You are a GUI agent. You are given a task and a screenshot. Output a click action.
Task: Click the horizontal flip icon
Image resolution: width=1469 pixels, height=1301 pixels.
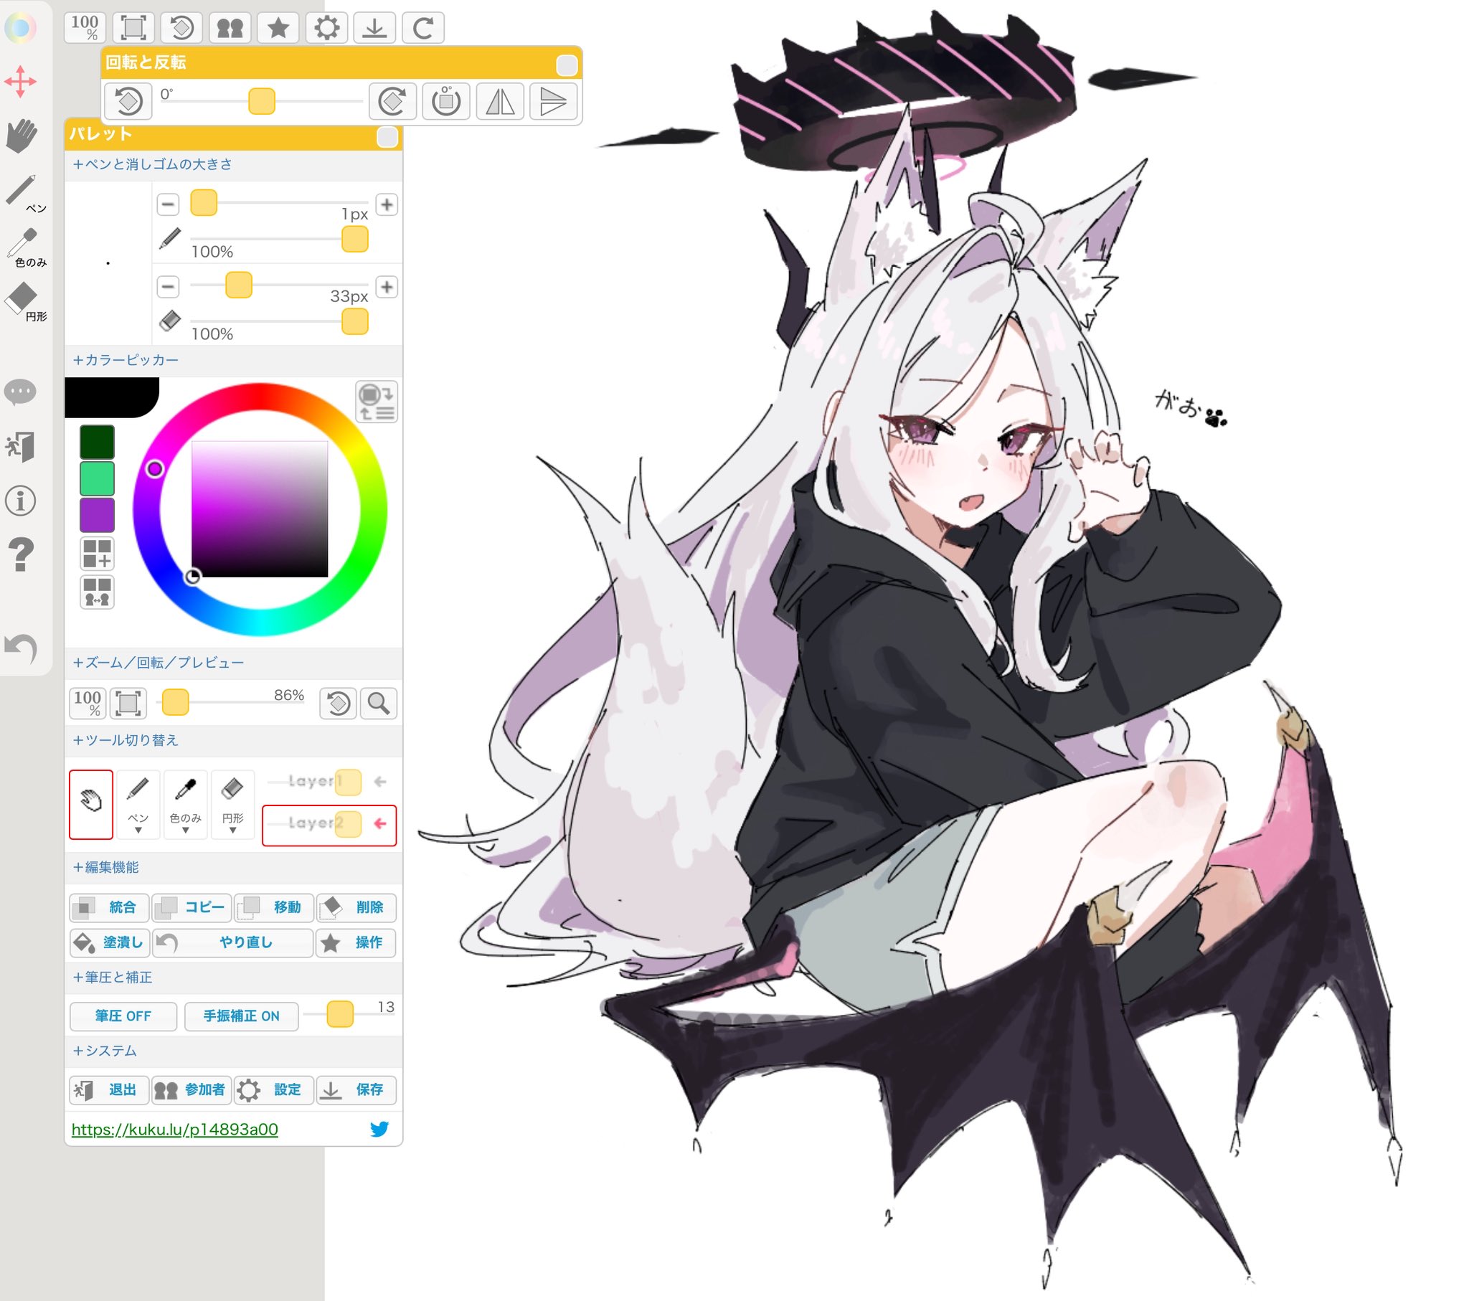500,101
